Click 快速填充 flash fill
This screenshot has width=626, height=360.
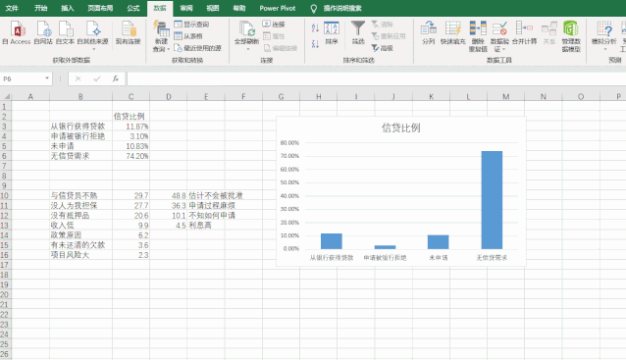click(452, 32)
